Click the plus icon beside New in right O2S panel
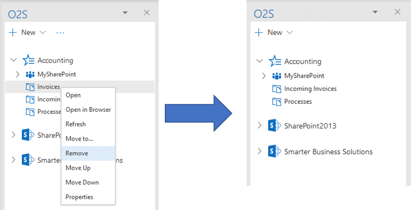 [x=259, y=33]
